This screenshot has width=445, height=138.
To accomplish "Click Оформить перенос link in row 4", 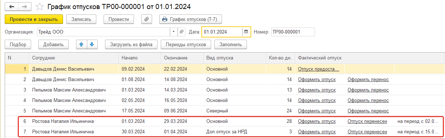I will 368,100.
